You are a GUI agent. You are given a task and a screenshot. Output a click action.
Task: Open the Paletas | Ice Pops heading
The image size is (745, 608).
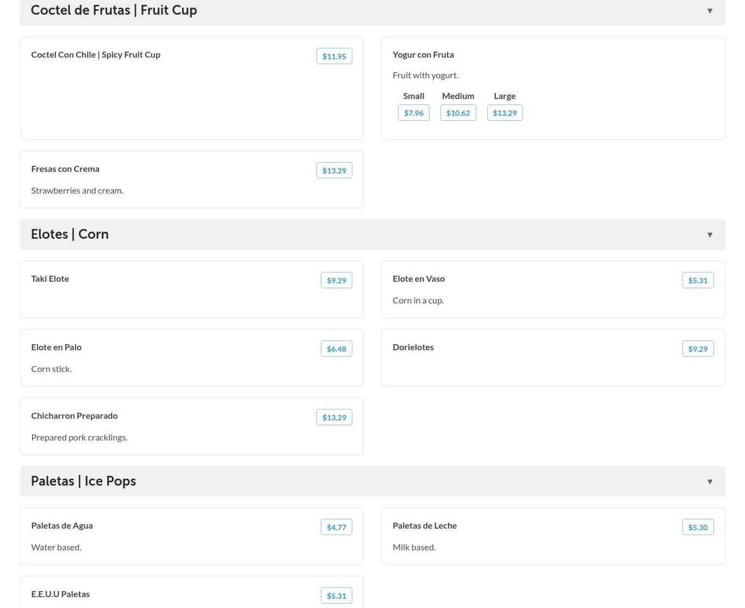[83, 481]
